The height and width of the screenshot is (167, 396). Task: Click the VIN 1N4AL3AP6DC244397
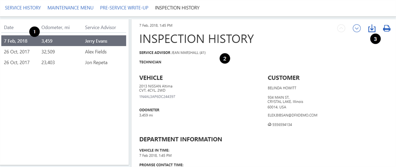(x=157, y=96)
